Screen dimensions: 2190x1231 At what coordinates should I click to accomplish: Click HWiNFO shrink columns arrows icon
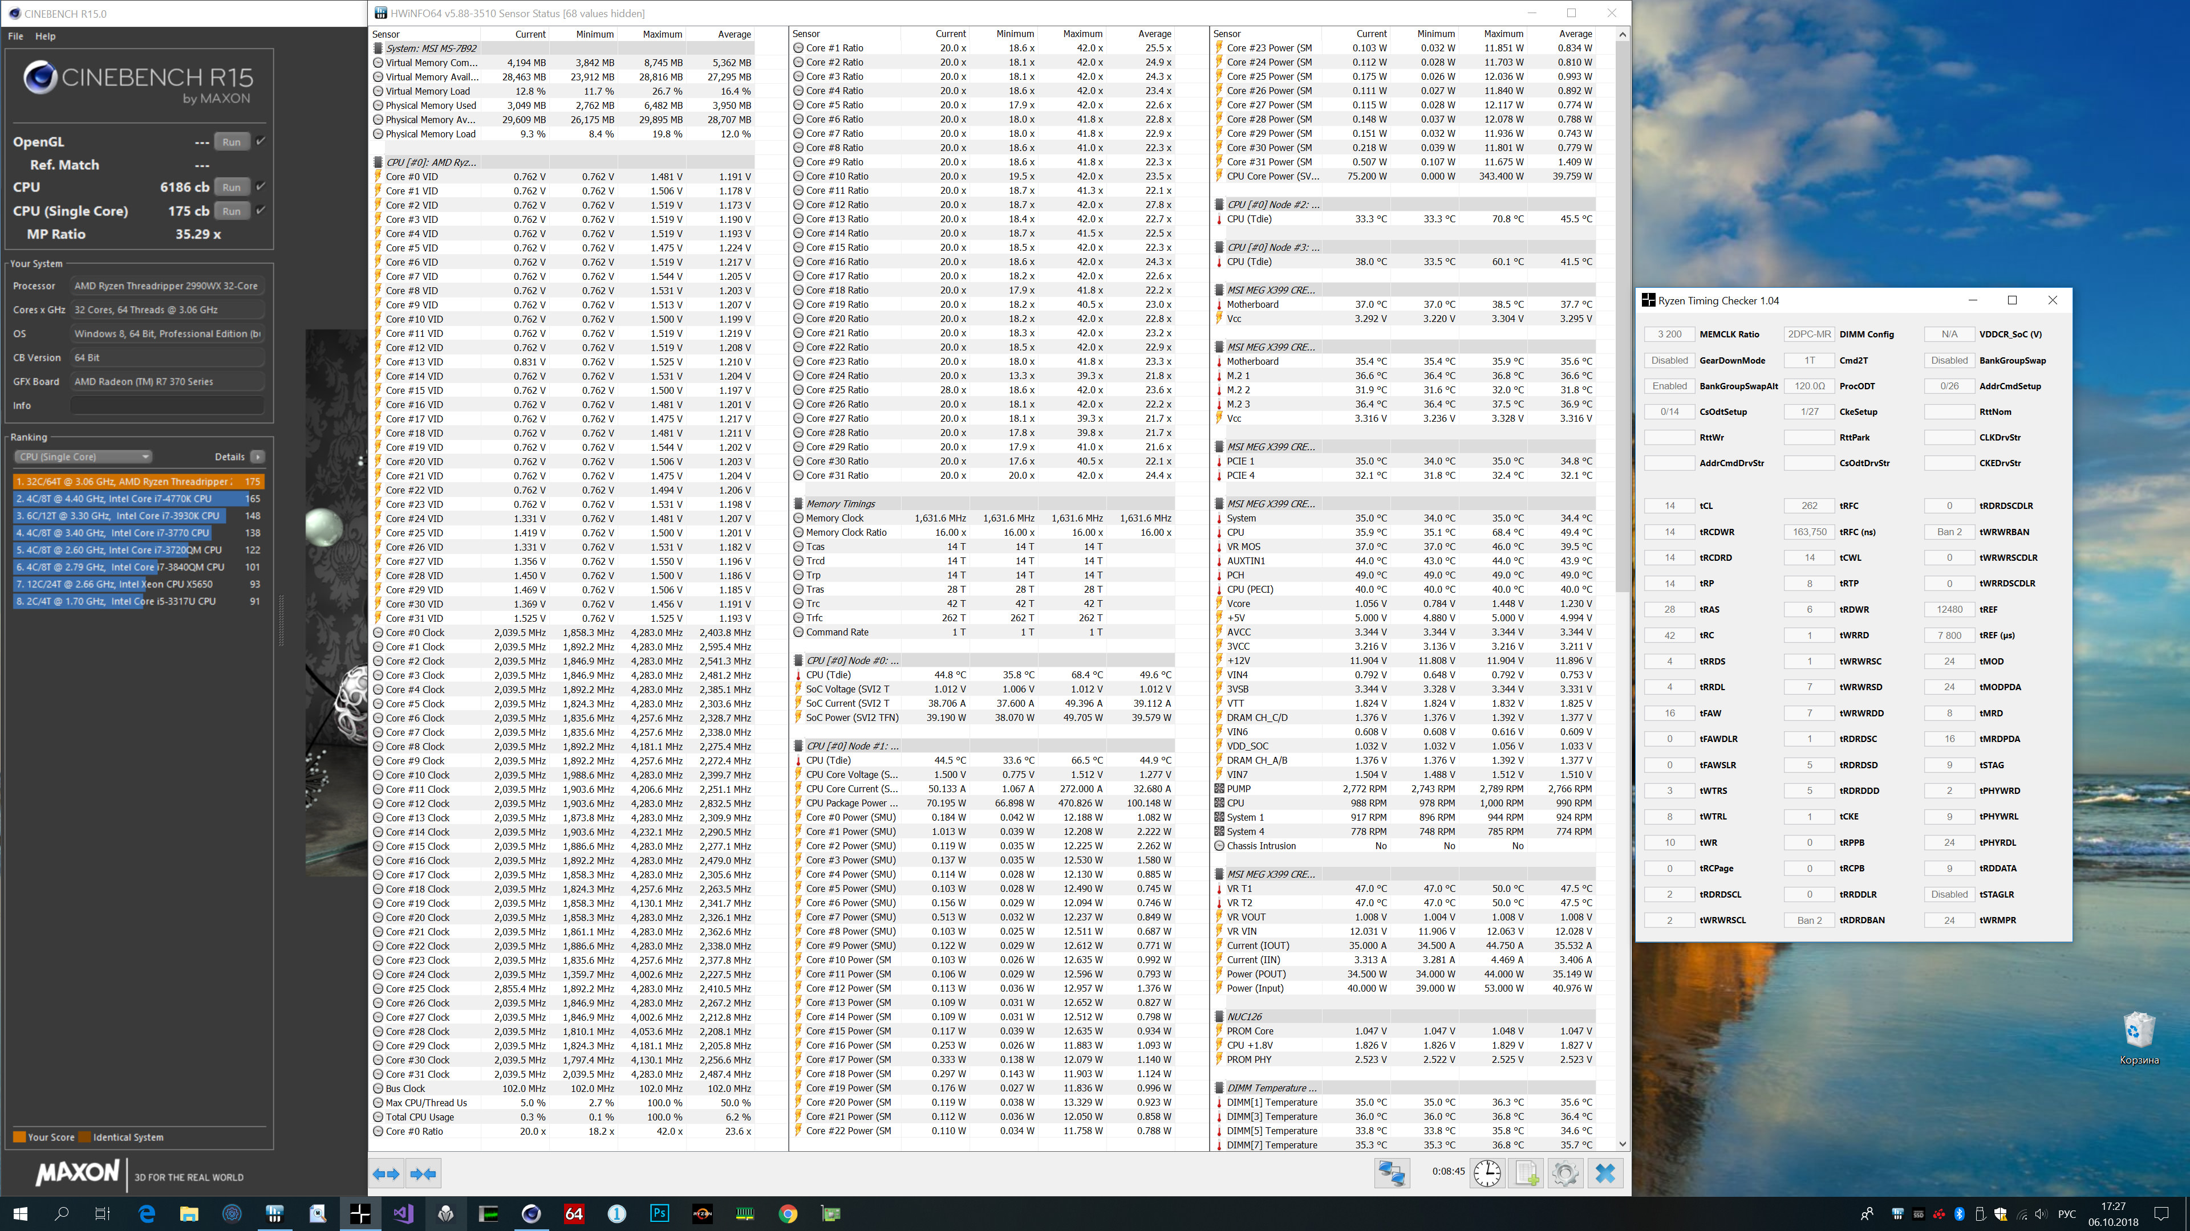(x=423, y=1173)
